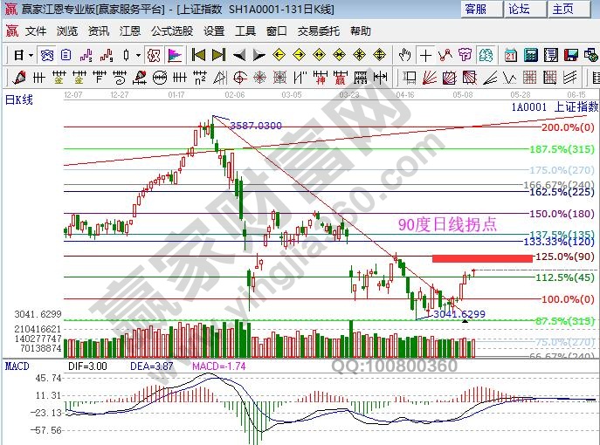Open the 交易委托 menu
The height and width of the screenshot is (445, 600).
(317, 31)
